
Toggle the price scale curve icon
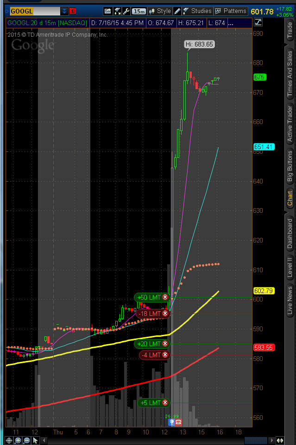(x=258, y=22)
